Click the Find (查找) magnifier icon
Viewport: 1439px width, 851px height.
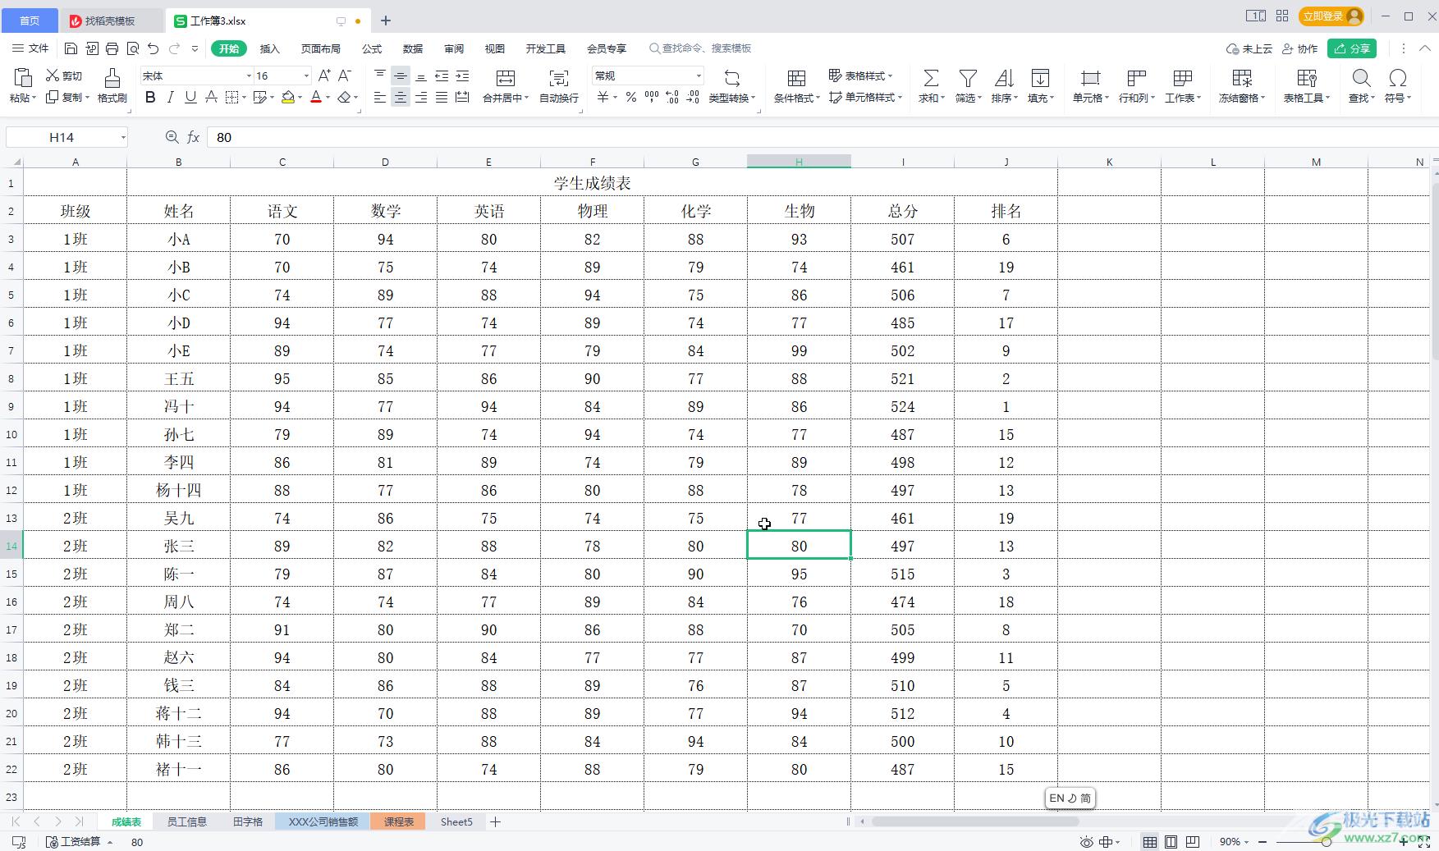click(x=1361, y=78)
